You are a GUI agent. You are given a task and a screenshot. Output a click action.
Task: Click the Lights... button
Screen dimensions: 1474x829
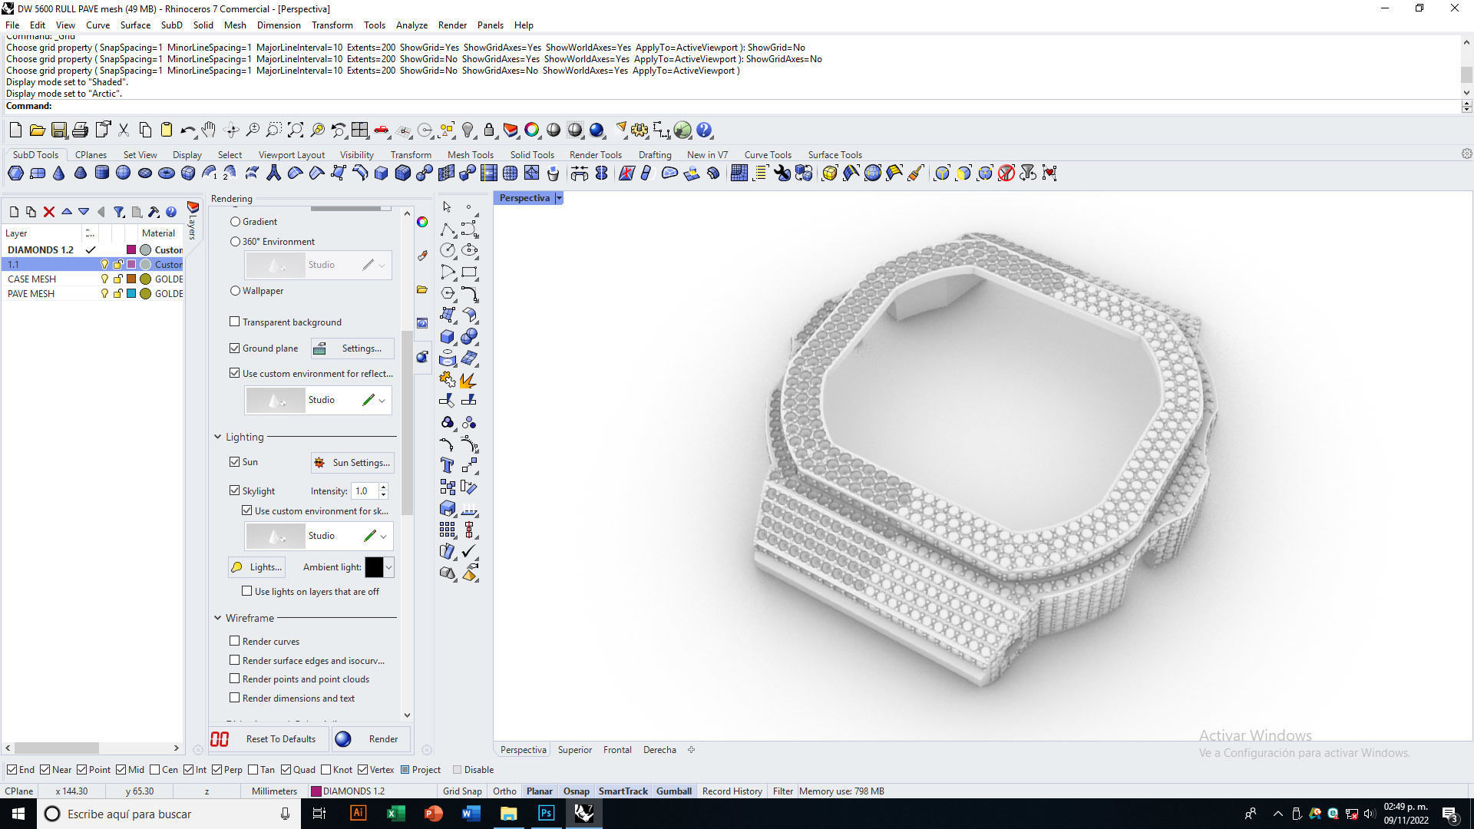(257, 567)
